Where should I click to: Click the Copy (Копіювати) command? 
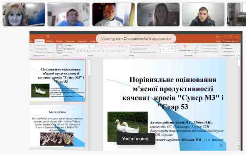(x=41, y=49)
